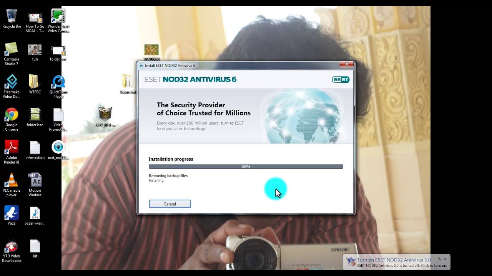Click the ESET NOD32 ANTIVIRUS 6 banner title
The width and height of the screenshot is (492, 276).
190,79
